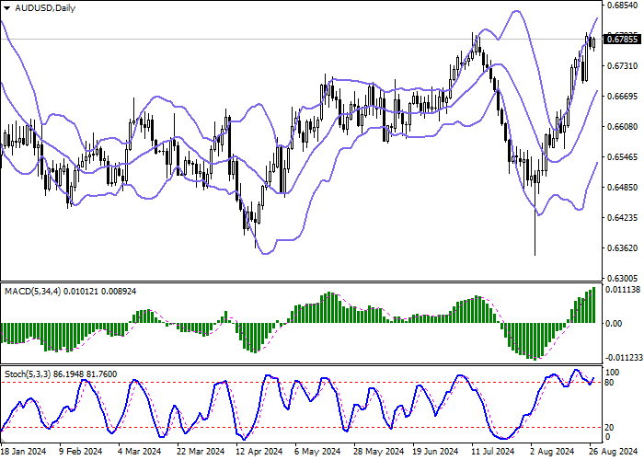The image size is (644, 460).
Task: Click the 6 May 2024 date label
Action: point(318,452)
